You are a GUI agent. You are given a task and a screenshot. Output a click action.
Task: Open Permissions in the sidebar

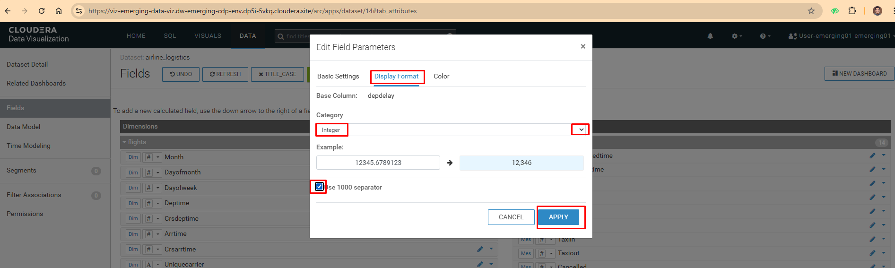pyautogui.click(x=25, y=214)
